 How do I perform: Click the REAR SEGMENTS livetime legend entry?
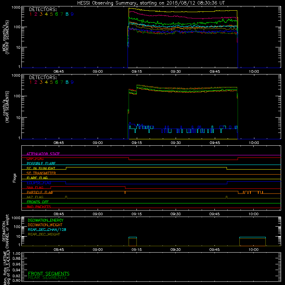(x=47, y=278)
